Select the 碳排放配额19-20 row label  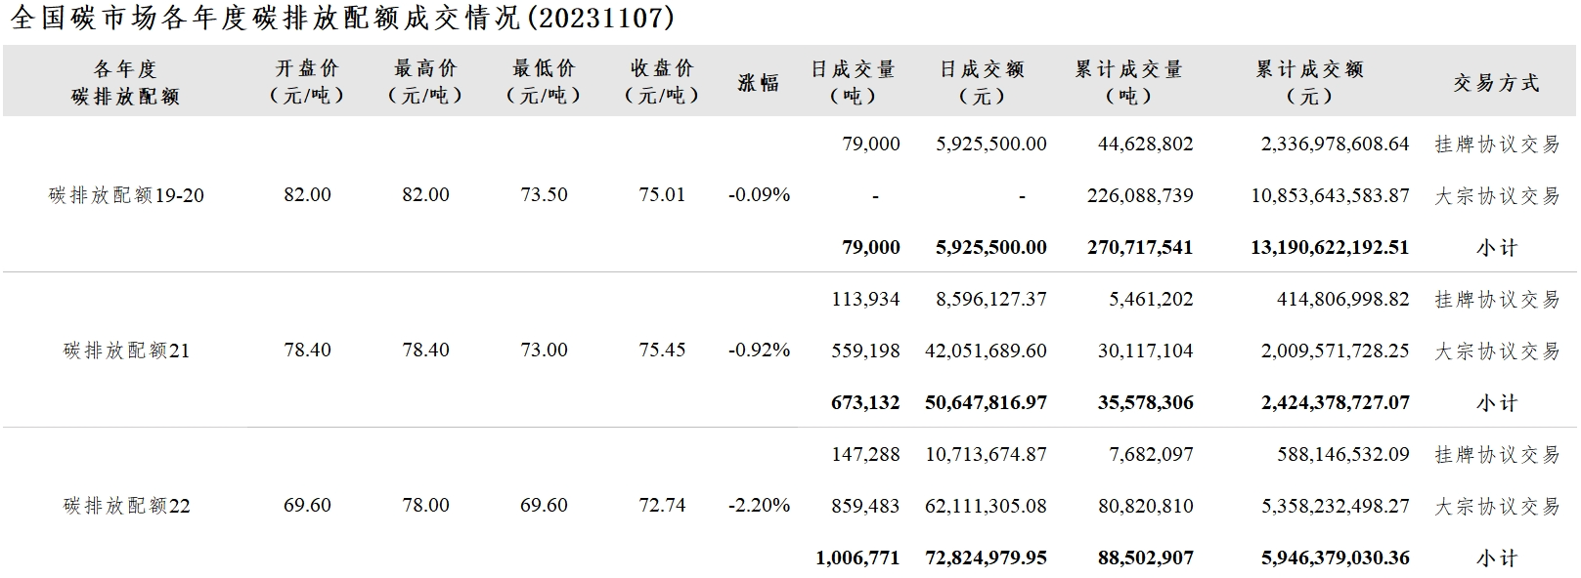coord(126,195)
